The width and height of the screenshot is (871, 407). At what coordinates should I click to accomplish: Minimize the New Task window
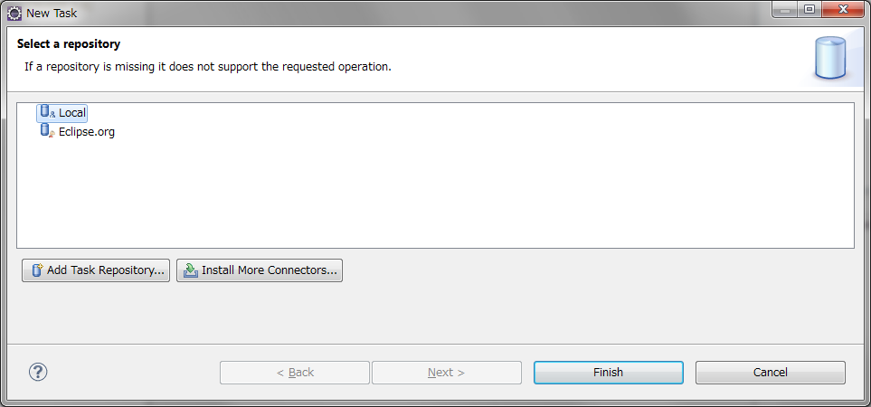[x=783, y=9]
